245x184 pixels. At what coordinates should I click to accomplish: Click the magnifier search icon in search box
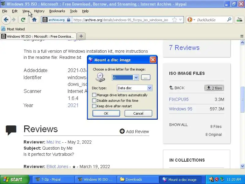pyautogui.click(x=229, y=20)
